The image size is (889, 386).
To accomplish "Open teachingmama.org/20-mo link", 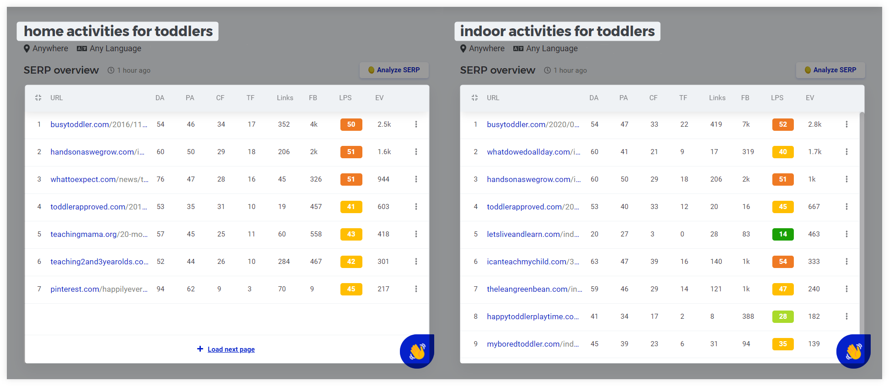I will (99, 234).
